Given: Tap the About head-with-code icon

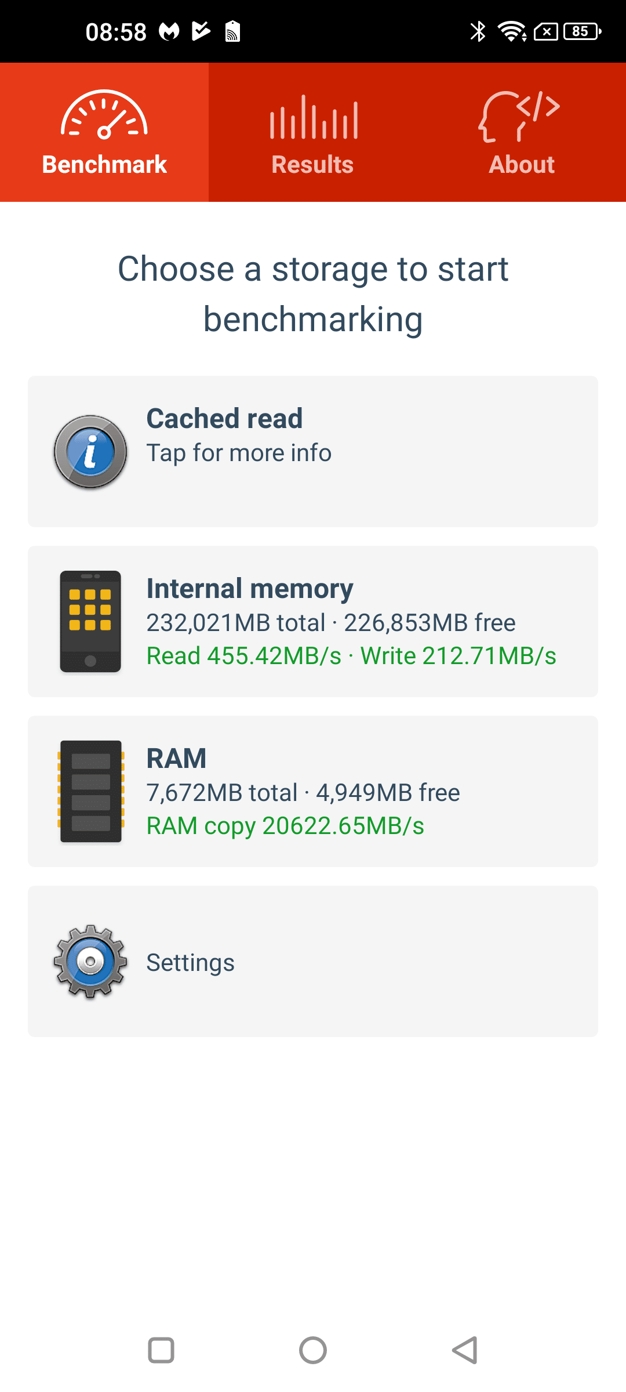Looking at the screenshot, I should pos(519,116).
